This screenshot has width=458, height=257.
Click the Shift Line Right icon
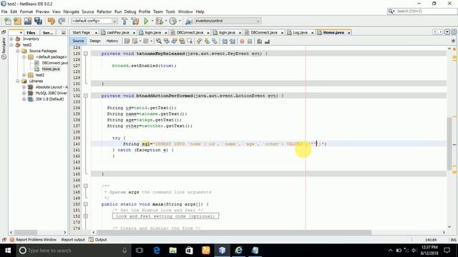[232, 41]
